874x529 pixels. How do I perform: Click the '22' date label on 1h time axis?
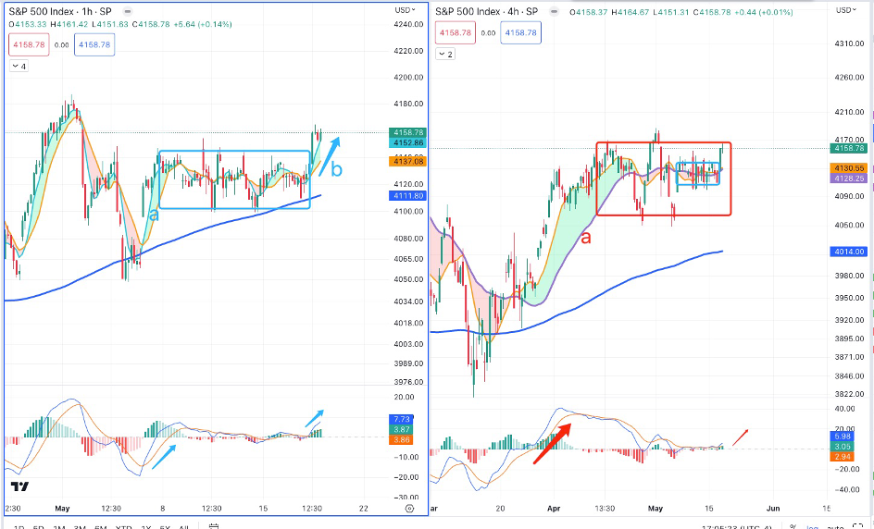click(364, 509)
